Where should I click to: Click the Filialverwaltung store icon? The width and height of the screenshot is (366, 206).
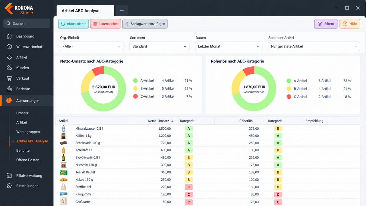(9, 176)
